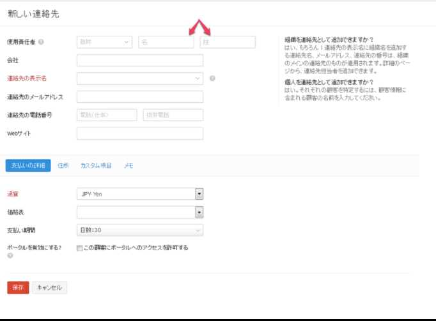Click help icon beside 使用責任者 label

pyautogui.click(x=41, y=43)
